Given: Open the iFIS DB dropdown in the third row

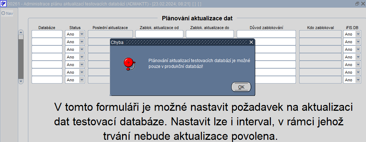Looking at the screenshot, I should (x=358, y=49).
